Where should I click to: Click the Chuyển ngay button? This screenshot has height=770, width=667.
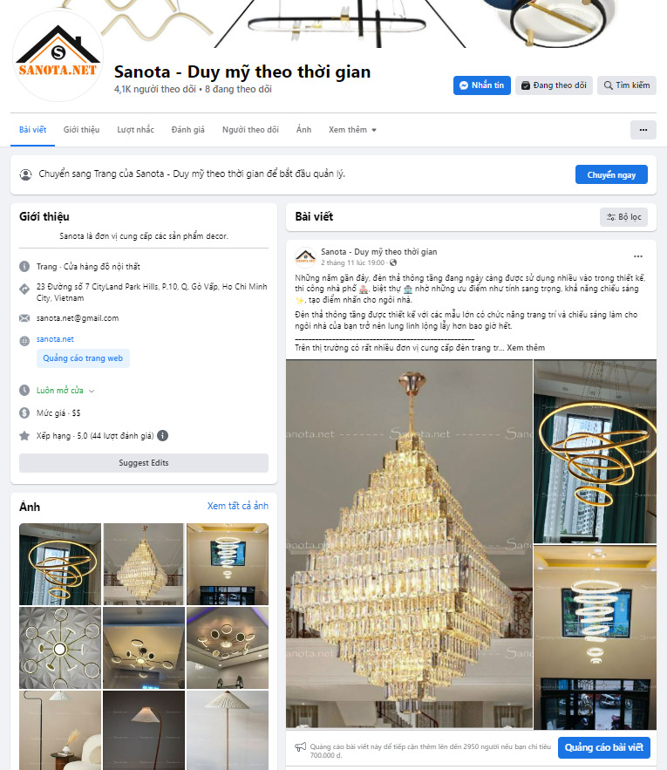[x=611, y=174]
